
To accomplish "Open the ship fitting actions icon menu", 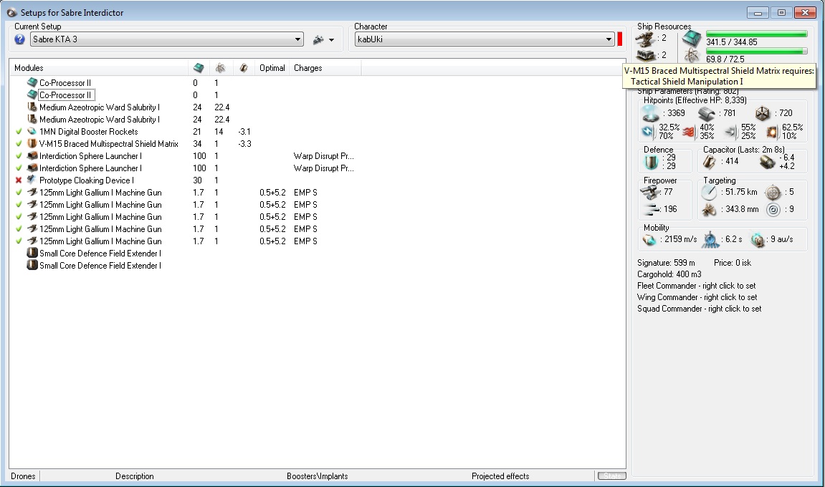I will [318, 39].
